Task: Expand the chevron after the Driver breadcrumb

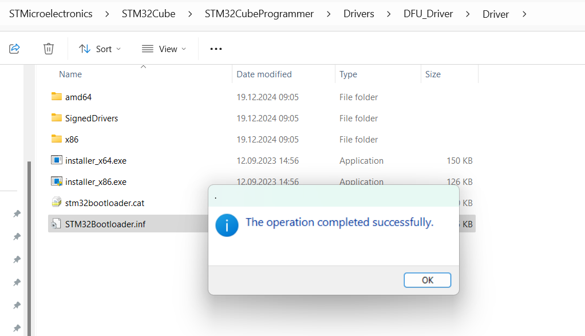Action: click(524, 13)
